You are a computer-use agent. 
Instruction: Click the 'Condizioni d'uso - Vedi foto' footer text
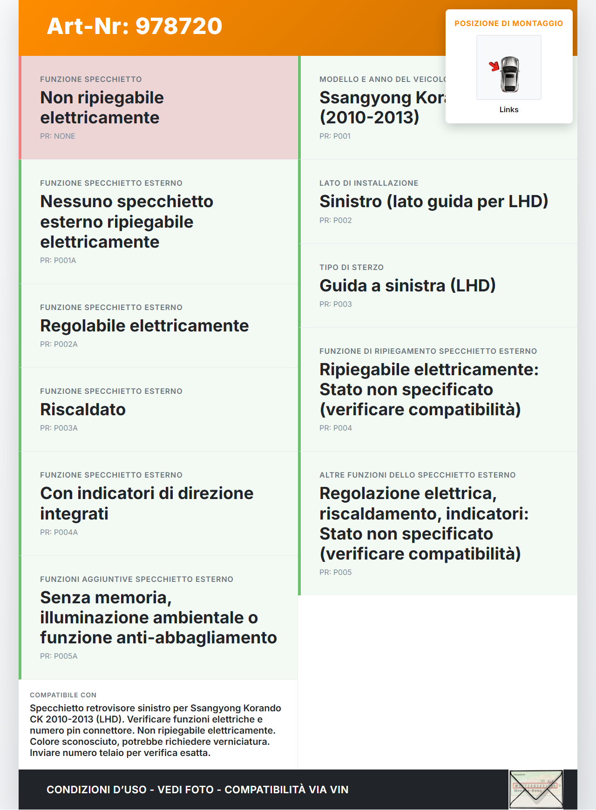click(x=197, y=790)
